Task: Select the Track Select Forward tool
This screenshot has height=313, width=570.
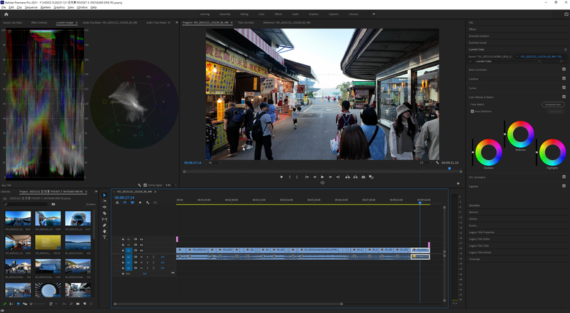Action: coord(104,201)
